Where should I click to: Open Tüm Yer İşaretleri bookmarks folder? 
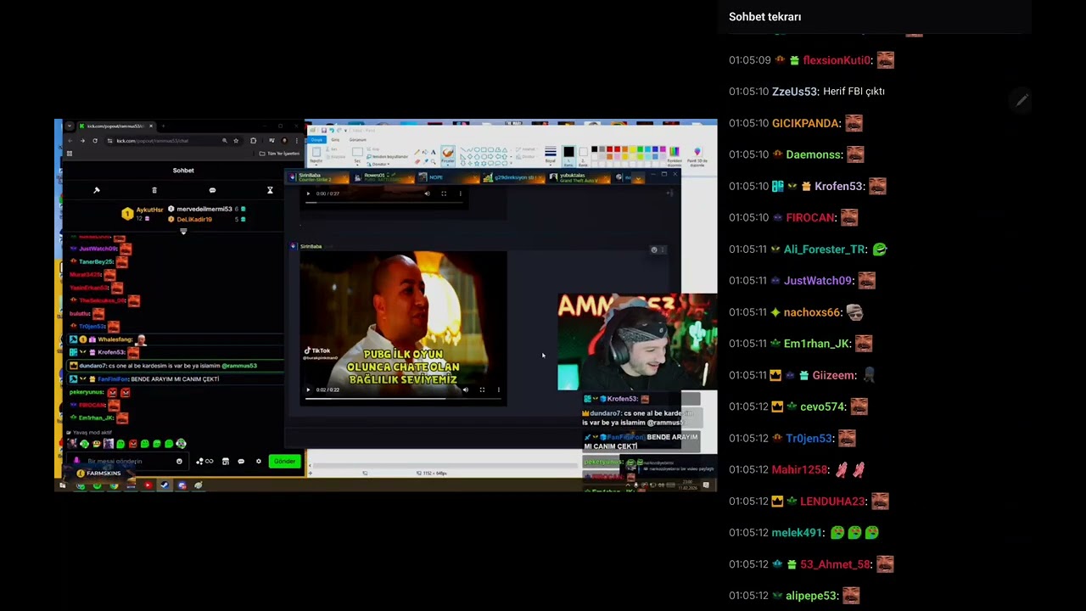(279, 154)
